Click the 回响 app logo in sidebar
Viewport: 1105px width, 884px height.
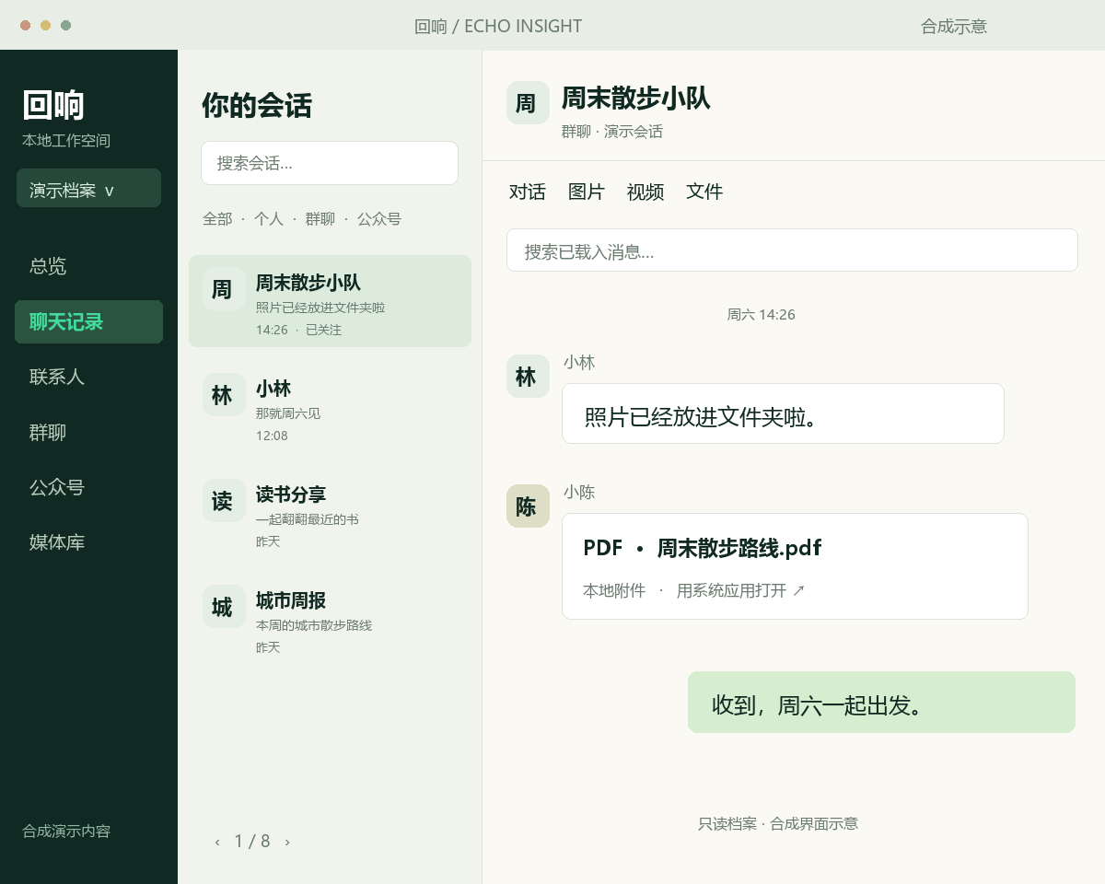coord(53,105)
